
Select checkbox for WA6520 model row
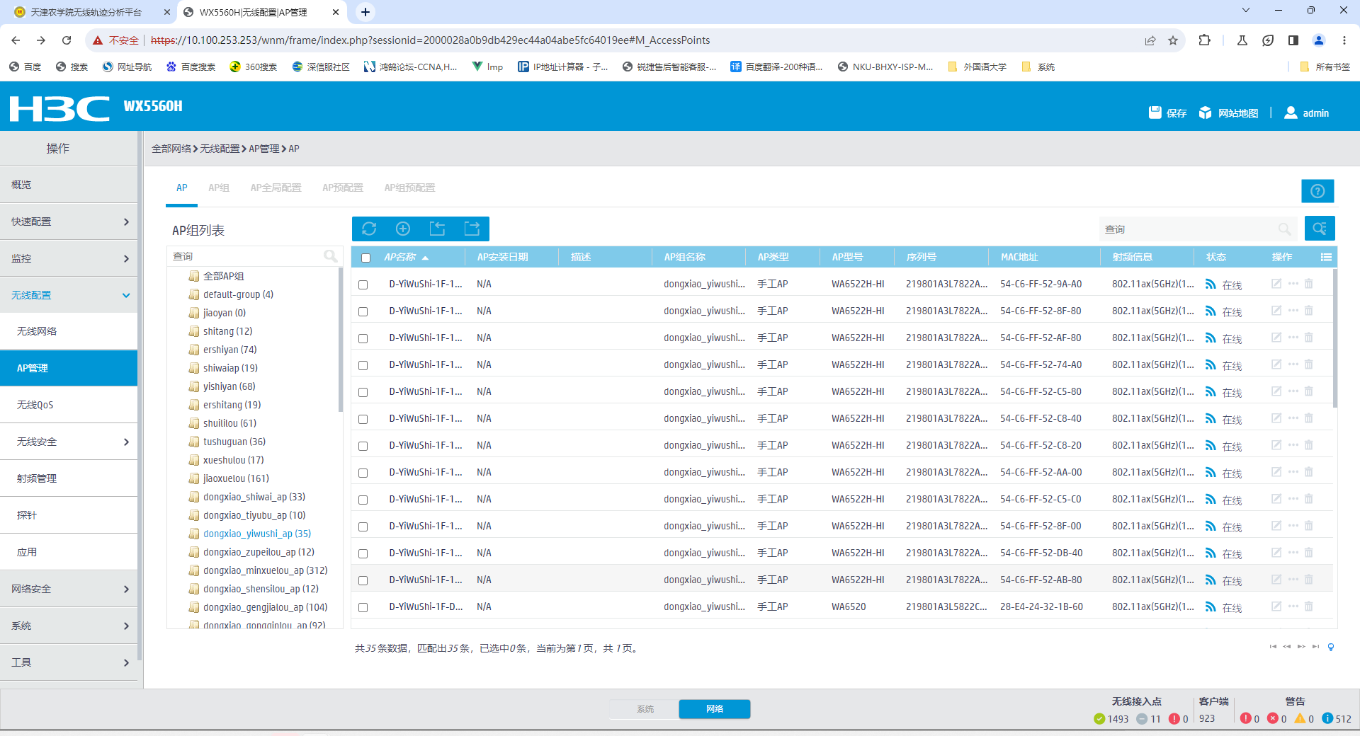363,607
